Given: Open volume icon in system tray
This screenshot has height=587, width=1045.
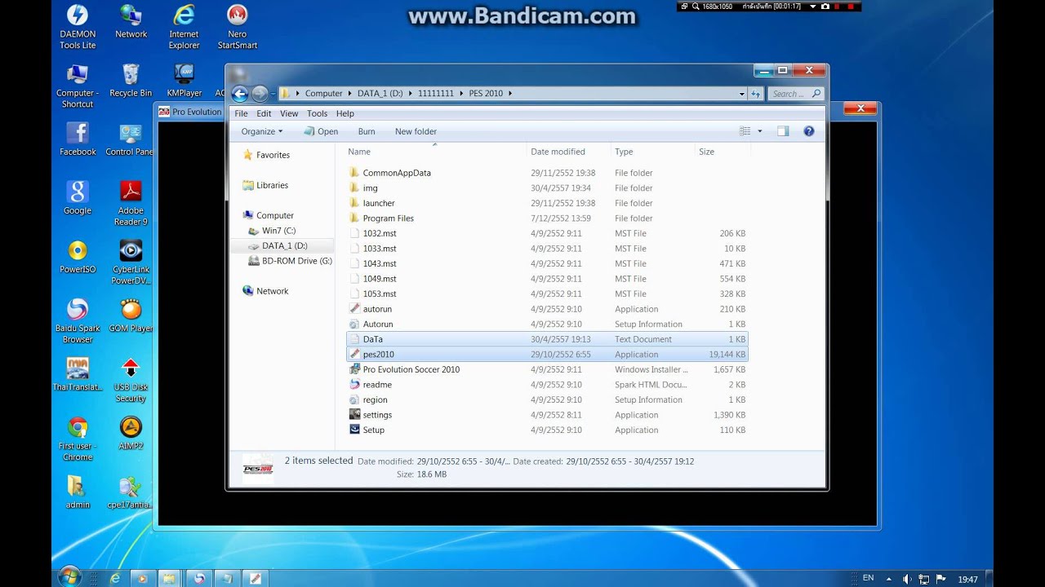Looking at the screenshot, I should click(x=907, y=579).
